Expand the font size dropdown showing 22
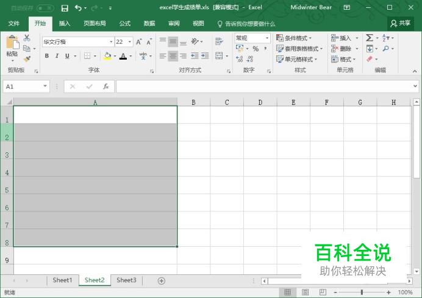Image resolution: width=422 pixels, height=298 pixels. (x=130, y=42)
